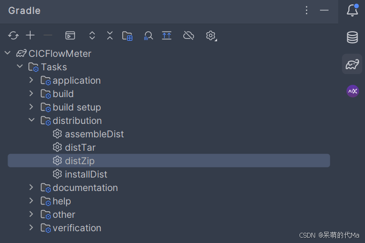Click the folder icon beside Tasks
Viewport: 365px width, 243px height.
click(x=33, y=67)
